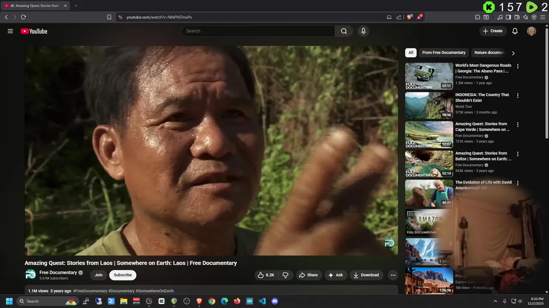The image size is (549, 308).
Task: Open OBS Studio from the taskbar
Action: pyautogui.click(x=187, y=301)
